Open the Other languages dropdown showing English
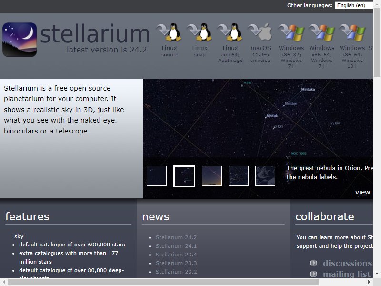 point(354,5)
